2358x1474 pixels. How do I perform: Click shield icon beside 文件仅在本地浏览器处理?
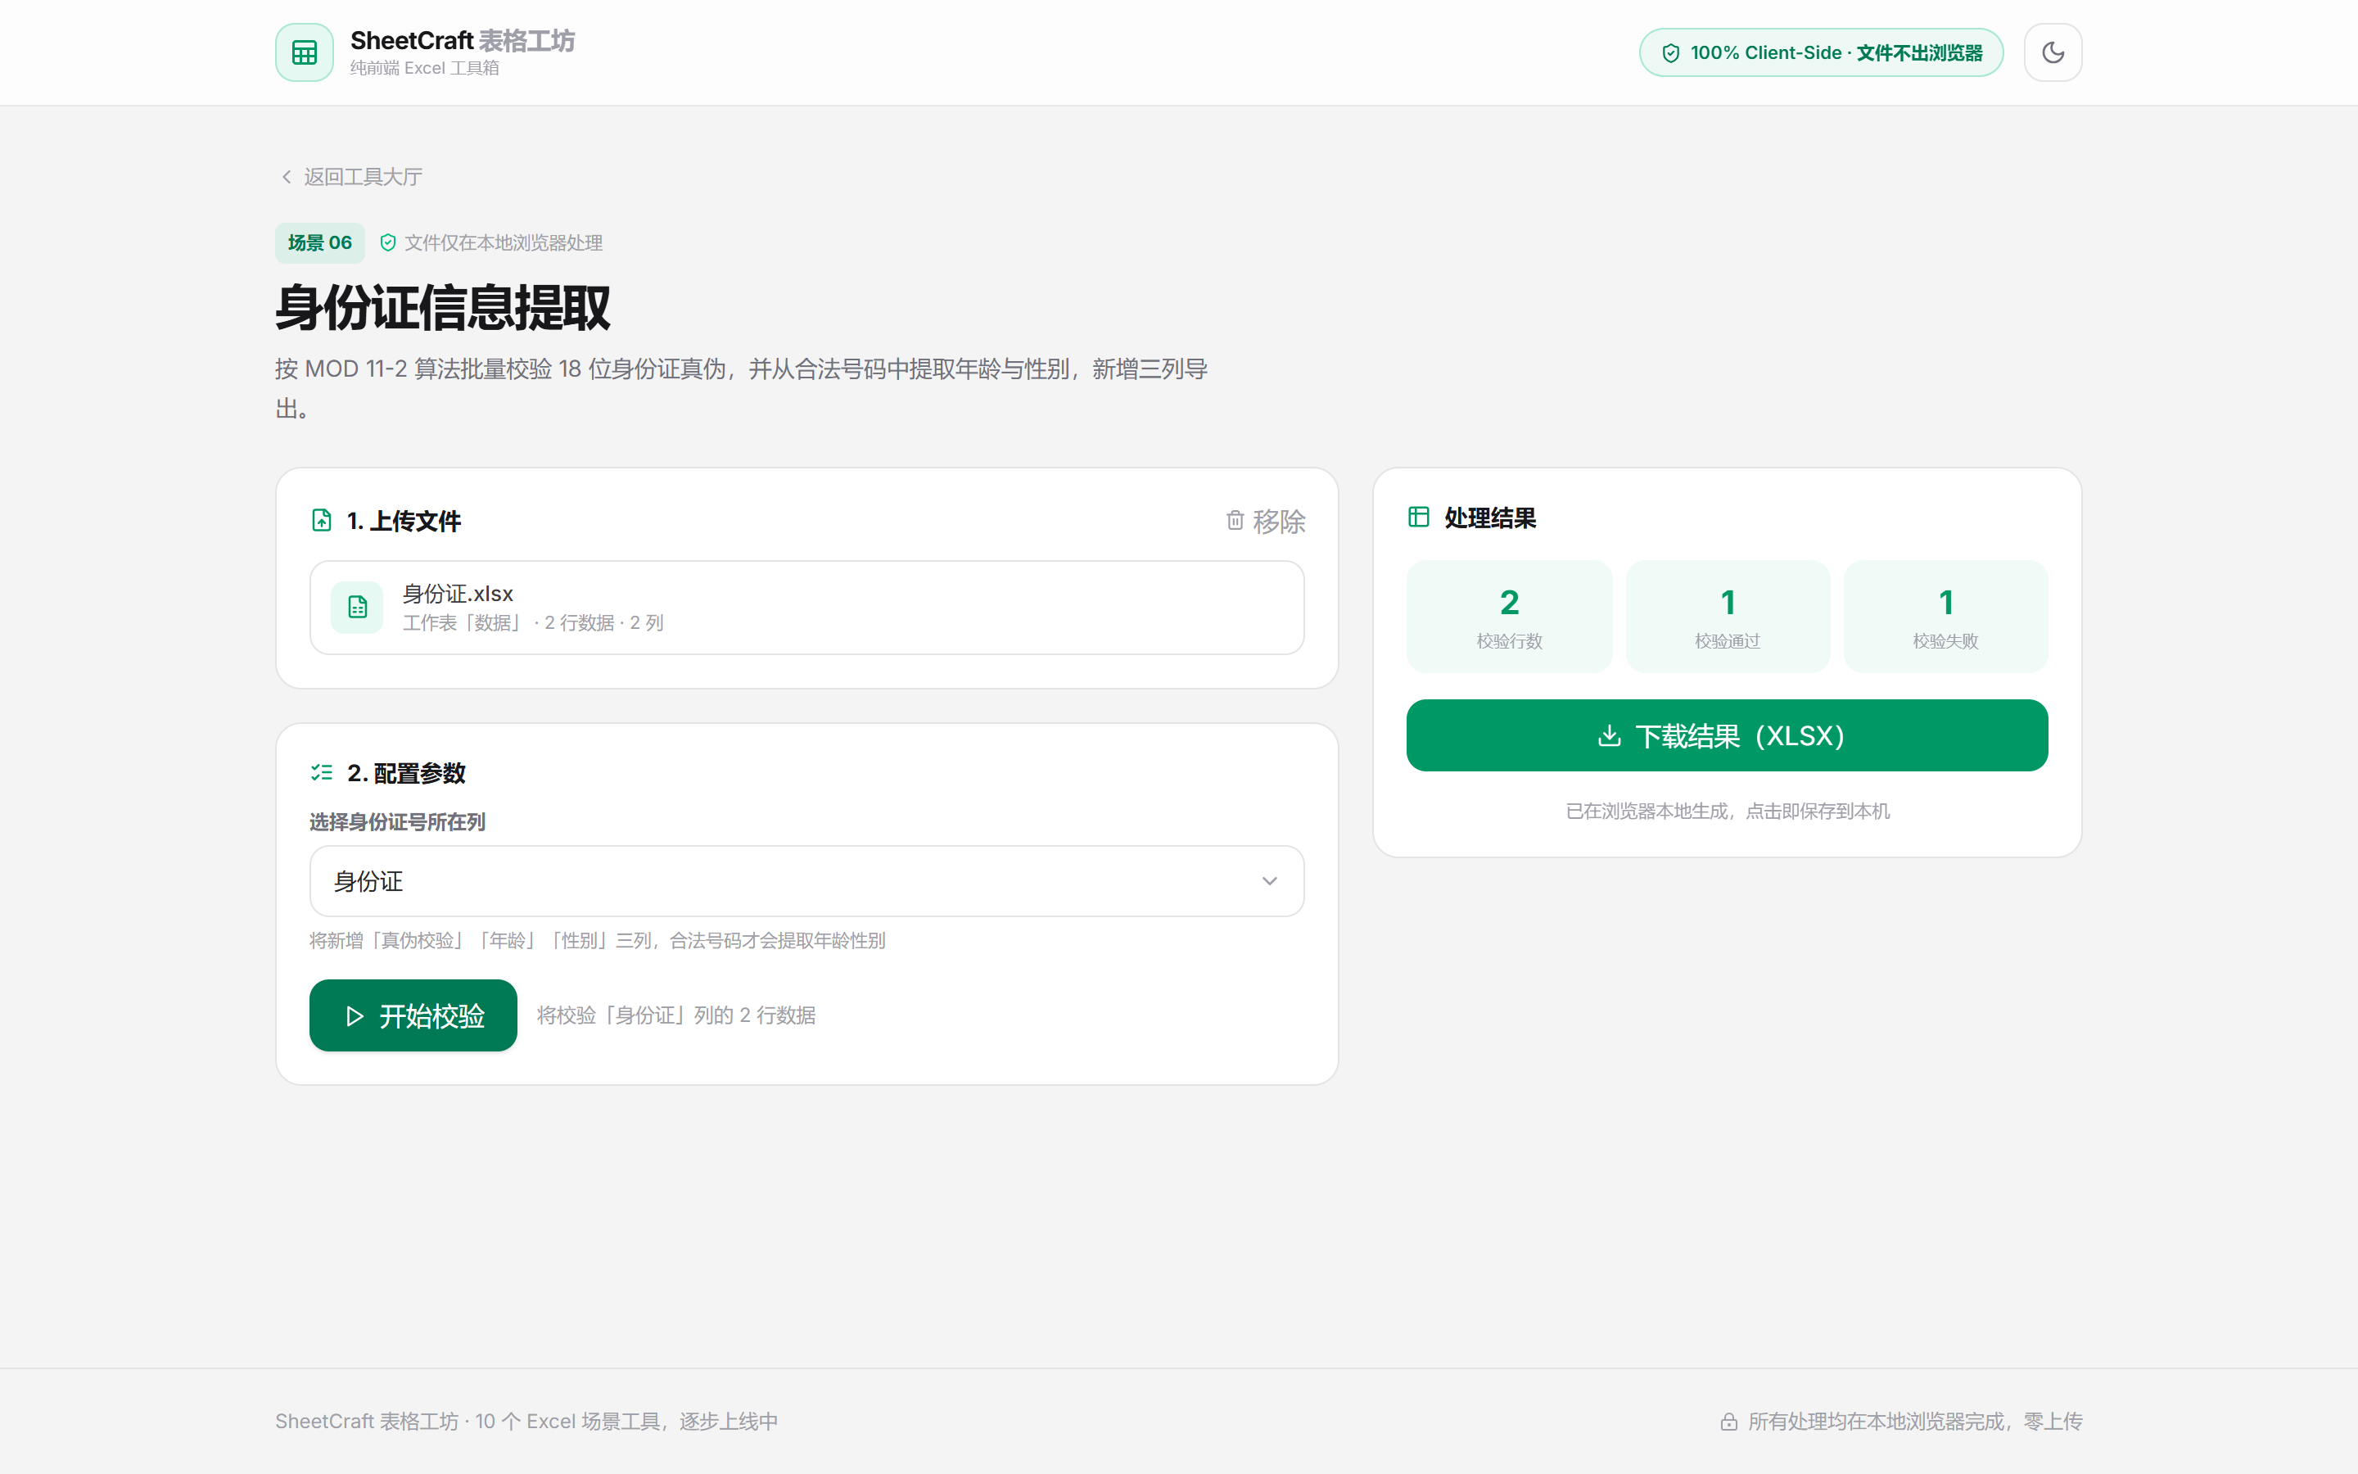(388, 242)
